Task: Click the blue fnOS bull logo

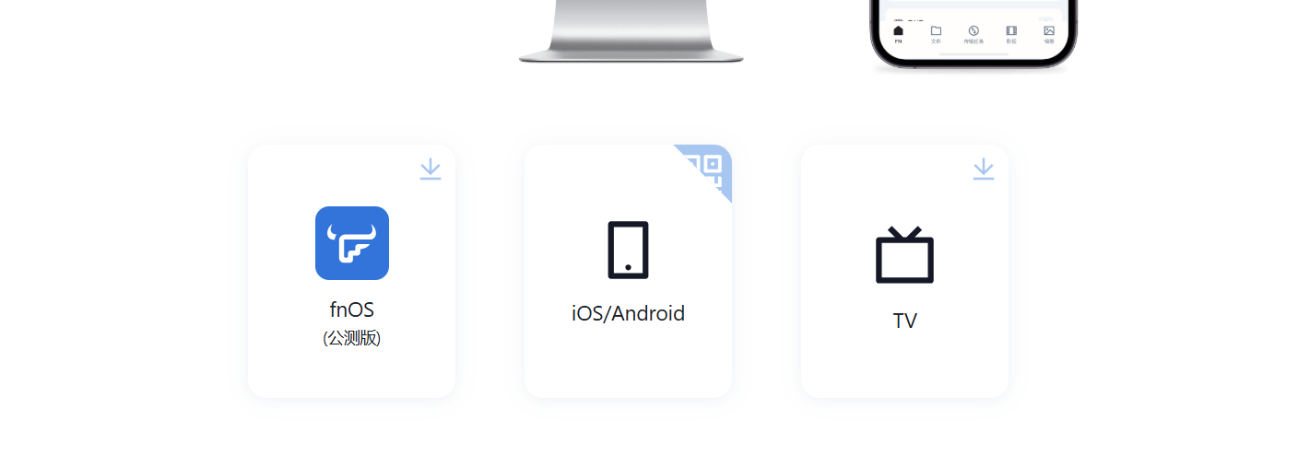Action: click(x=352, y=243)
